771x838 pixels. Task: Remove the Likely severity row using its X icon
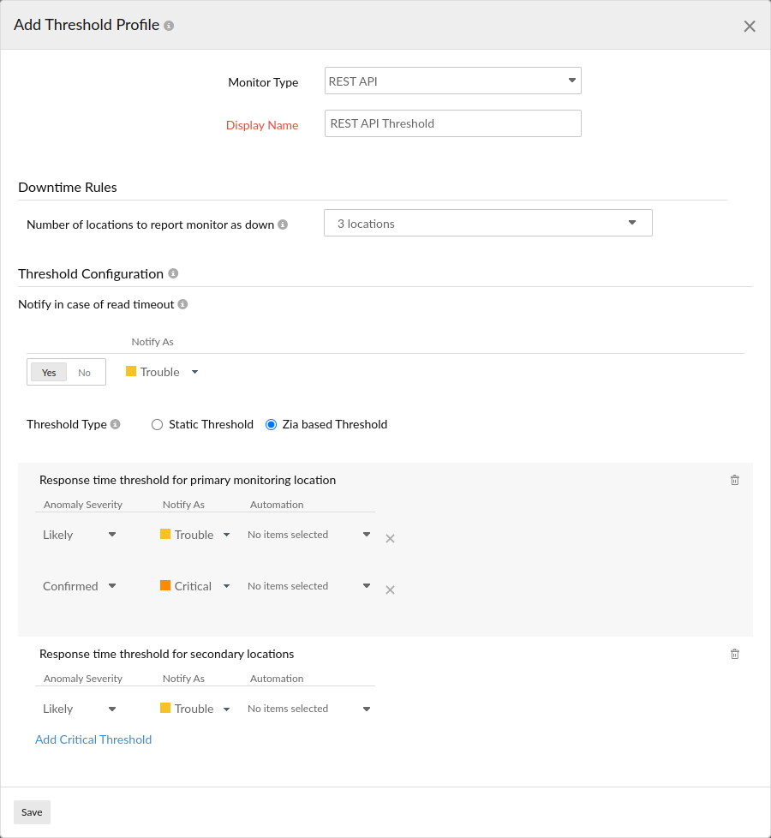tap(390, 538)
